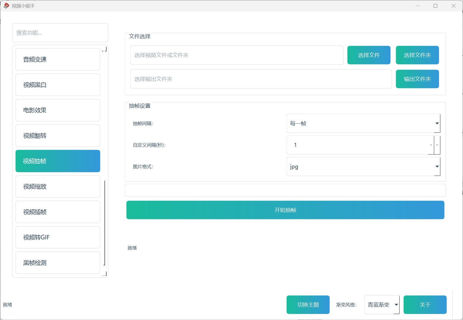This screenshot has height=320, width=463.
Task: Click the 抽帧设置 group title
Action: pos(140,106)
